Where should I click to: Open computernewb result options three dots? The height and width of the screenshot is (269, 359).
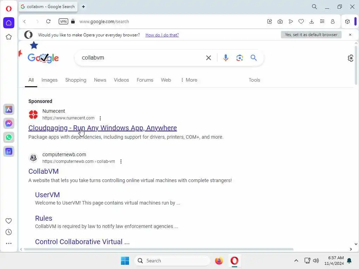pyautogui.click(x=121, y=161)
